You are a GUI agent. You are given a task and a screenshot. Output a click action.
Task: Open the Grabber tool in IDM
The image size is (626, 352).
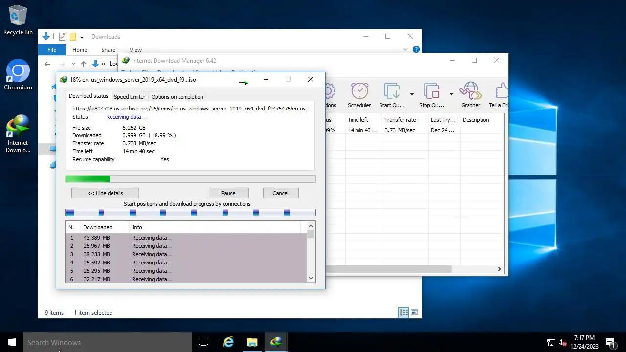pos(470,95)
